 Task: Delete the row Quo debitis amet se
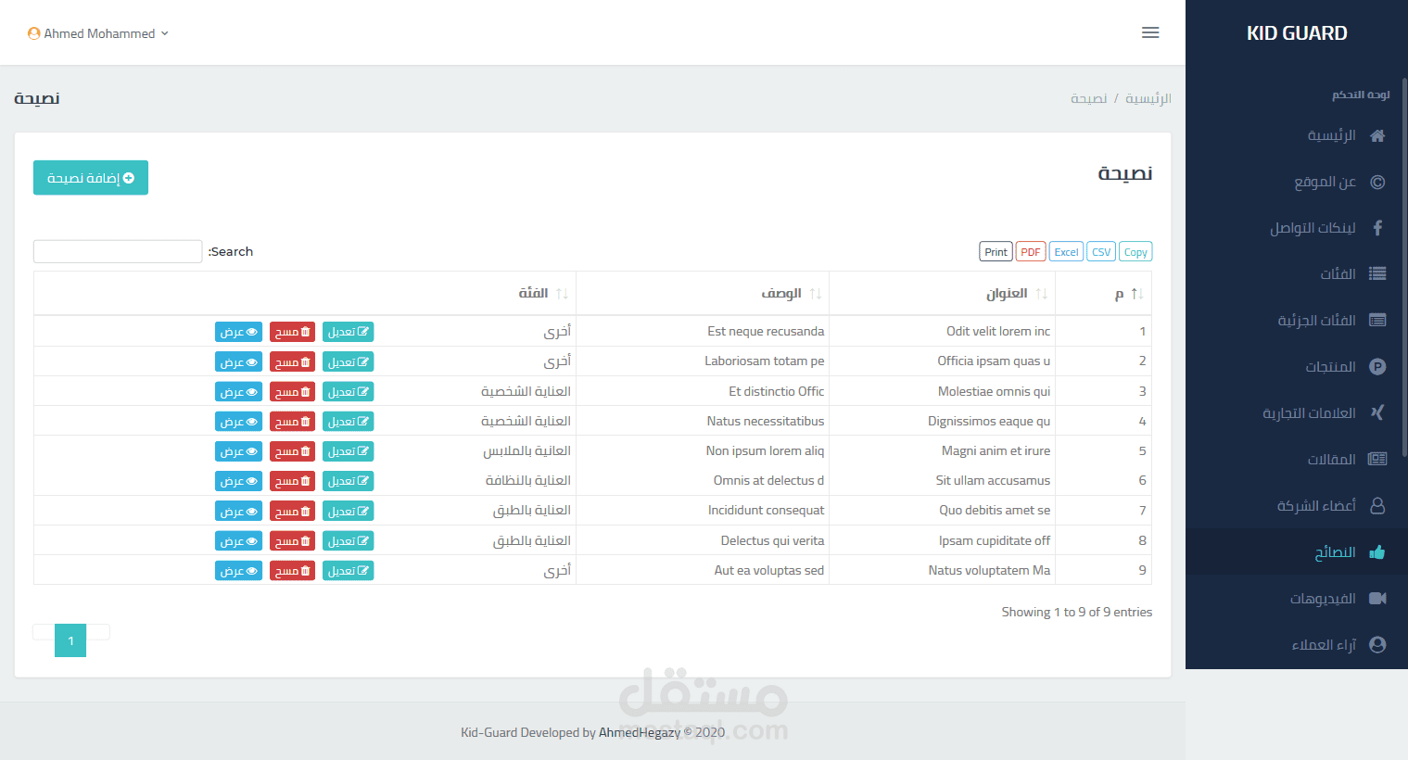coord(292,511)
